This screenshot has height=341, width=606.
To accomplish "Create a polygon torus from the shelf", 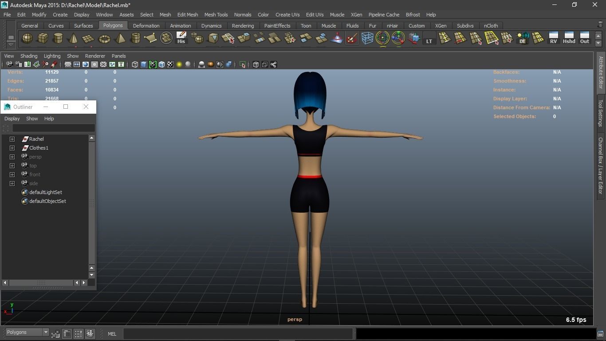I will pos(104,39).
